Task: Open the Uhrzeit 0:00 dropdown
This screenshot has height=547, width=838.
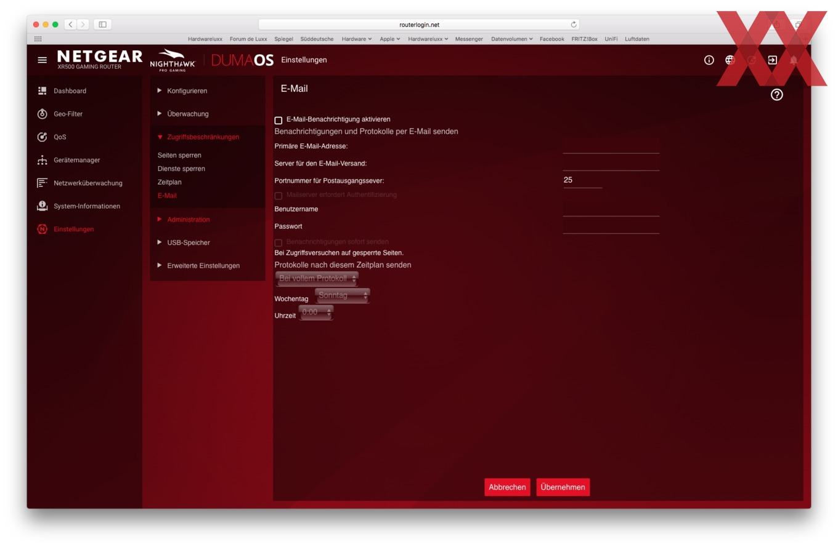Action: pos(316,313)
